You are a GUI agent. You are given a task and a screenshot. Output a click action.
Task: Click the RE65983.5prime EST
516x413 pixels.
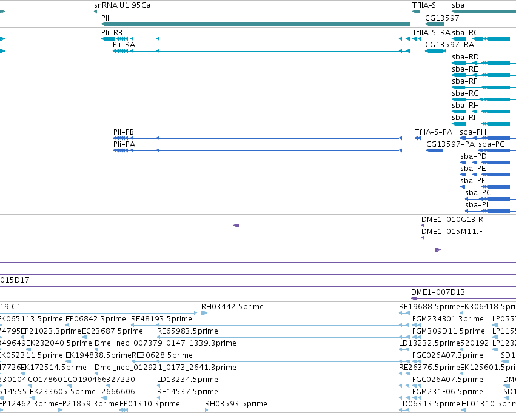tap(283, 337)
